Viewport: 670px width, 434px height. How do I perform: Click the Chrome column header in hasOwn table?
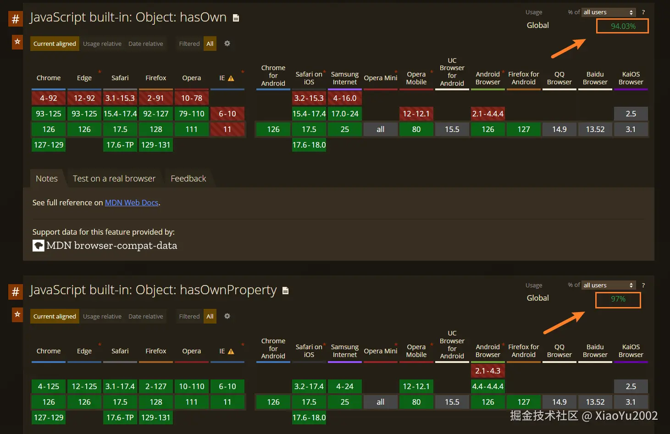[x=49, y=78]
